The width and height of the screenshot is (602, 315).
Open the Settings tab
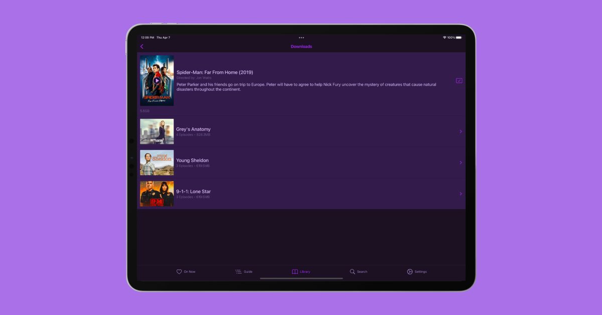pyautogui.click(x=416, y=271)
